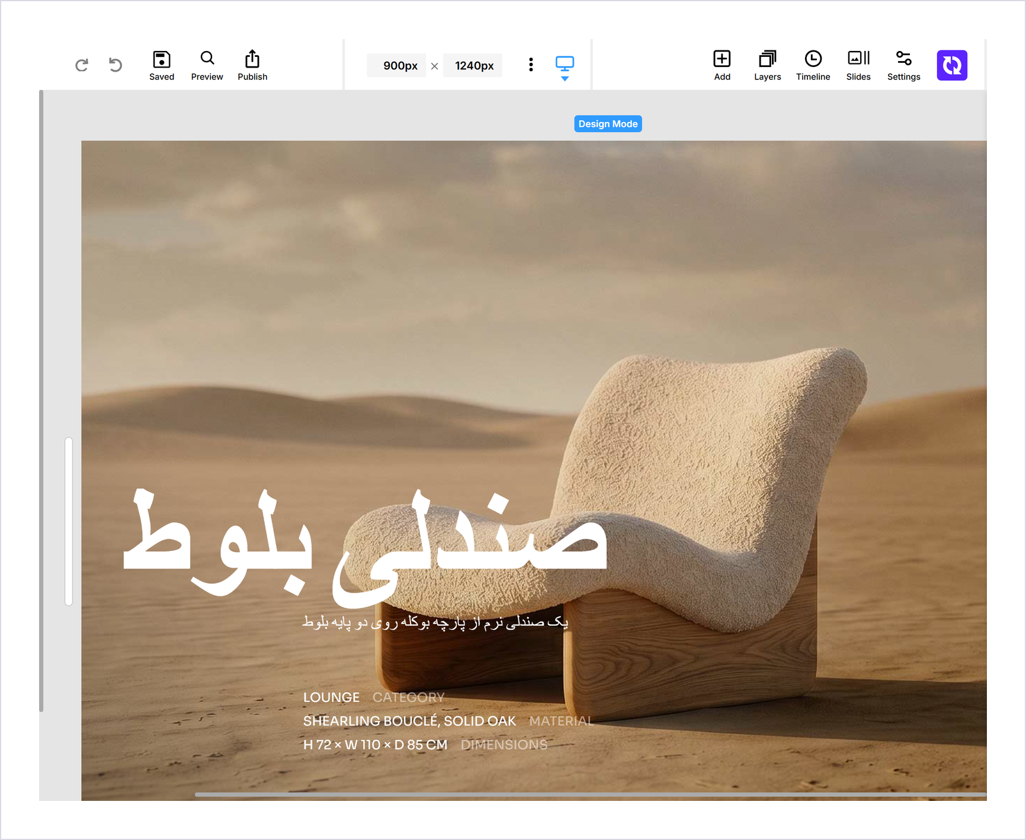Viewport: 1026px width, 840px height.
Task: Show the Timeline panel
Action: pyautogui.click(x=813, y=65)
